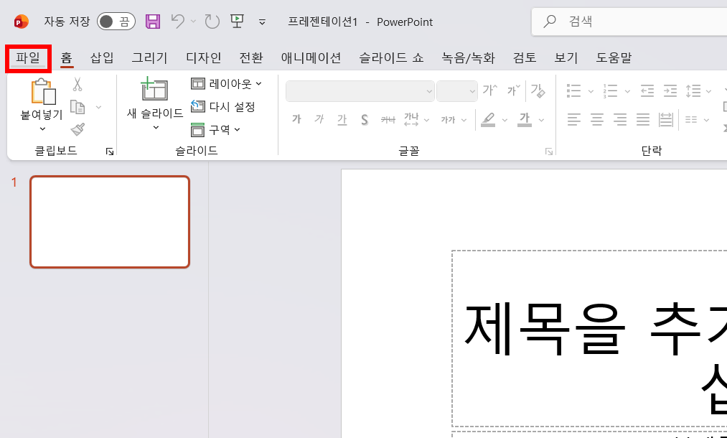Open the 애니메이션 tab

(311, 58)
